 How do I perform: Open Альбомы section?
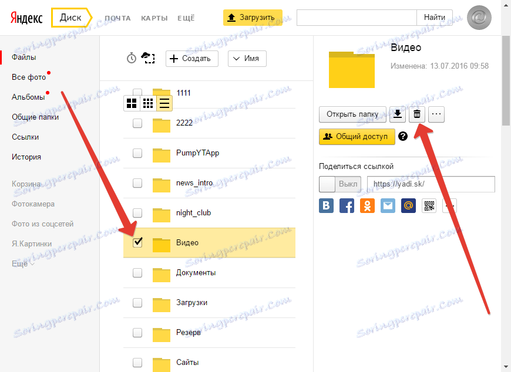[x=28, y=97]
